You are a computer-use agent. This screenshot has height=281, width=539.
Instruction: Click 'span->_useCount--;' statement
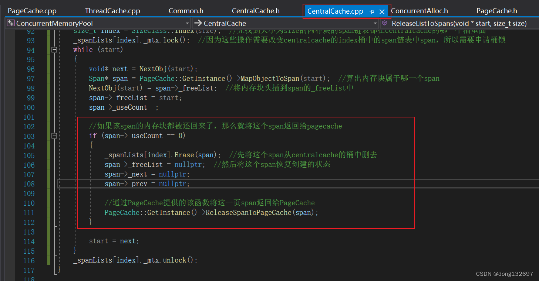click(124, 107)
